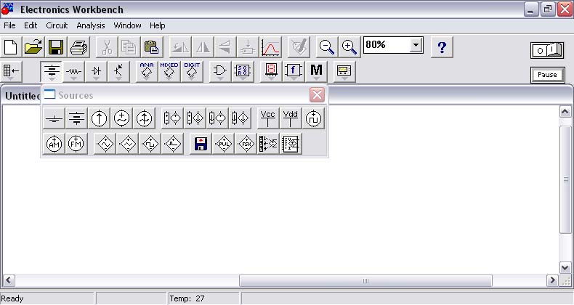This screenshot has width=574, height=305.
Task: Open the Sources parts bin
Action: tap(52, 71)
